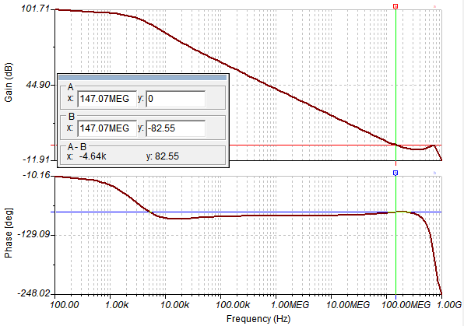Click the faint pink marker above gain plot
Screen dimensions: 464x326
coord(434,6)
